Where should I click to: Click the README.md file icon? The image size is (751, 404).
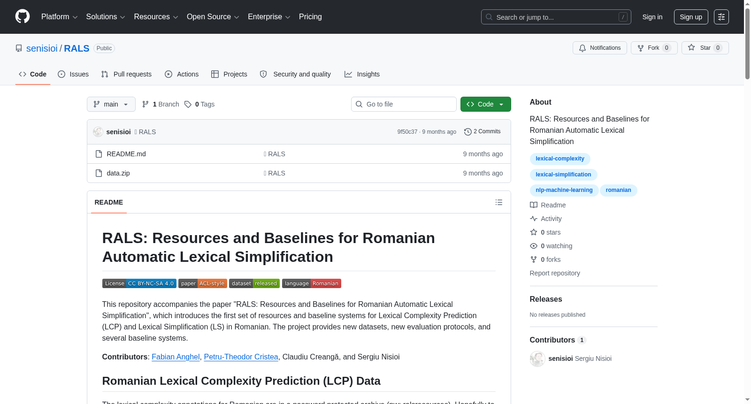pyautogui.click(x=99, y=154)
